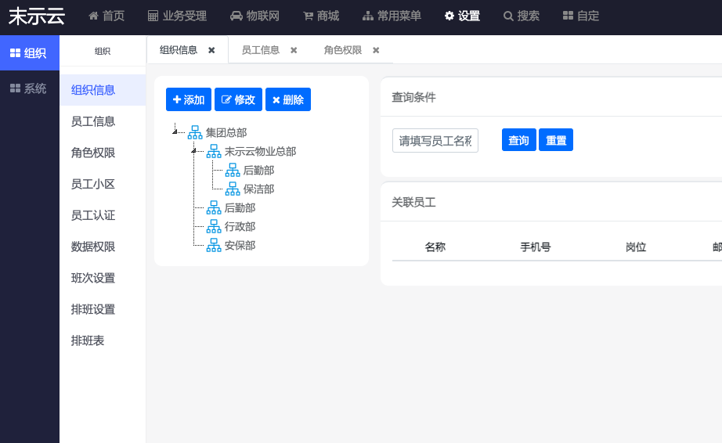Click the org icon beside 保洁部
Viewport: 722px width, 443px height.
click(x=233, y=189)
